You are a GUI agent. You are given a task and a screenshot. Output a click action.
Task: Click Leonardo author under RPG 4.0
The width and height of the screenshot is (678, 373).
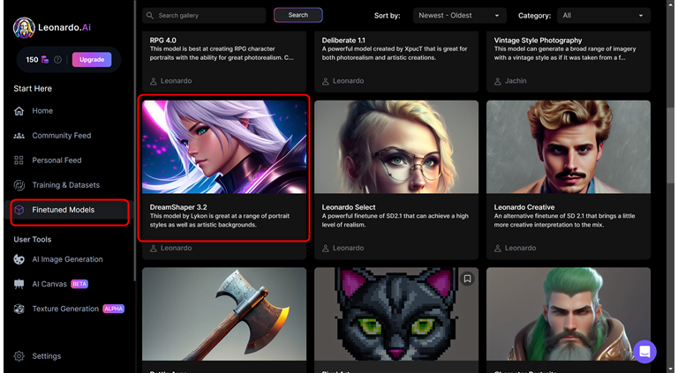176,81
